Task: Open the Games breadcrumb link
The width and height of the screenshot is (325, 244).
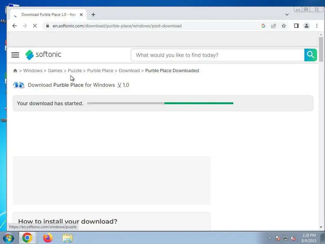Action: pyautogui.click(x=55, y=71)
